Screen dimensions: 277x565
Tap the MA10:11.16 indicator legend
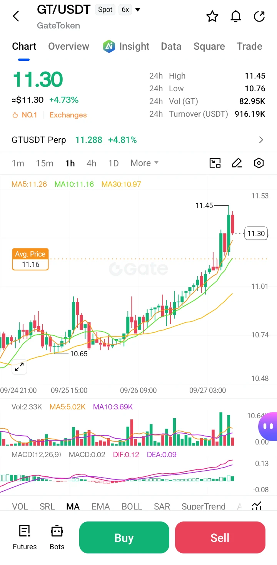point(74,184)
